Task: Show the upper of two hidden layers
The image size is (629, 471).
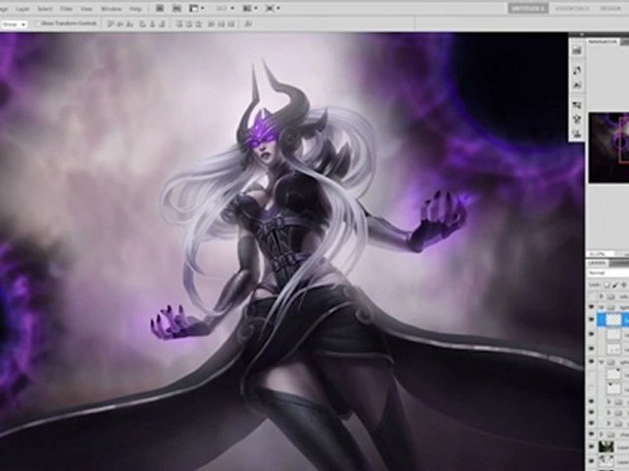Action: (x=592, y=375)
